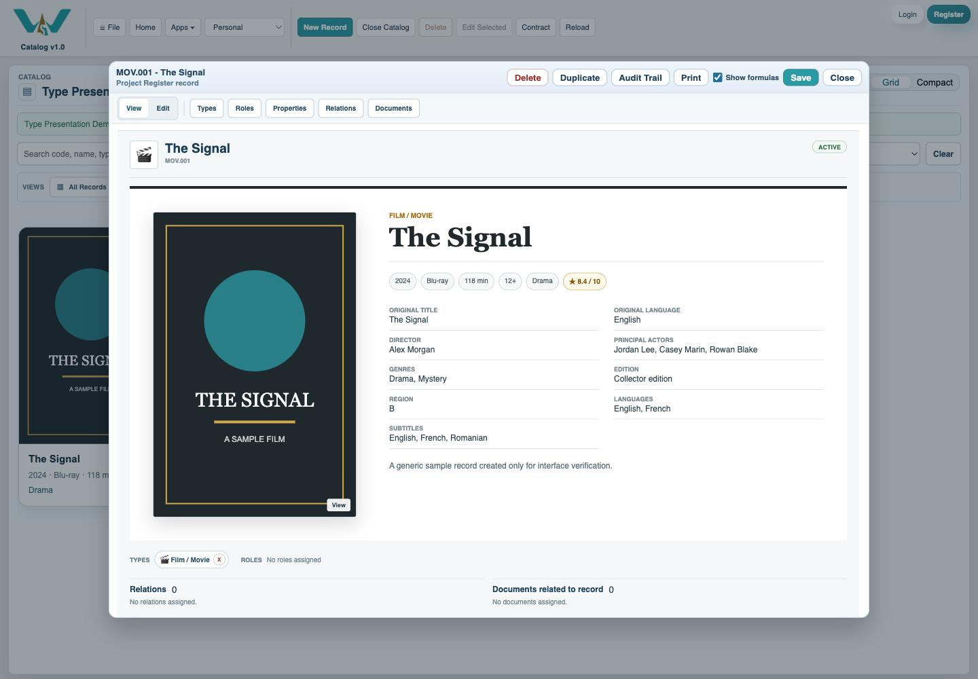The height and width of the screenshot is (679, 978).
Task: Open the File menu
Action: [x=109, y=27]
